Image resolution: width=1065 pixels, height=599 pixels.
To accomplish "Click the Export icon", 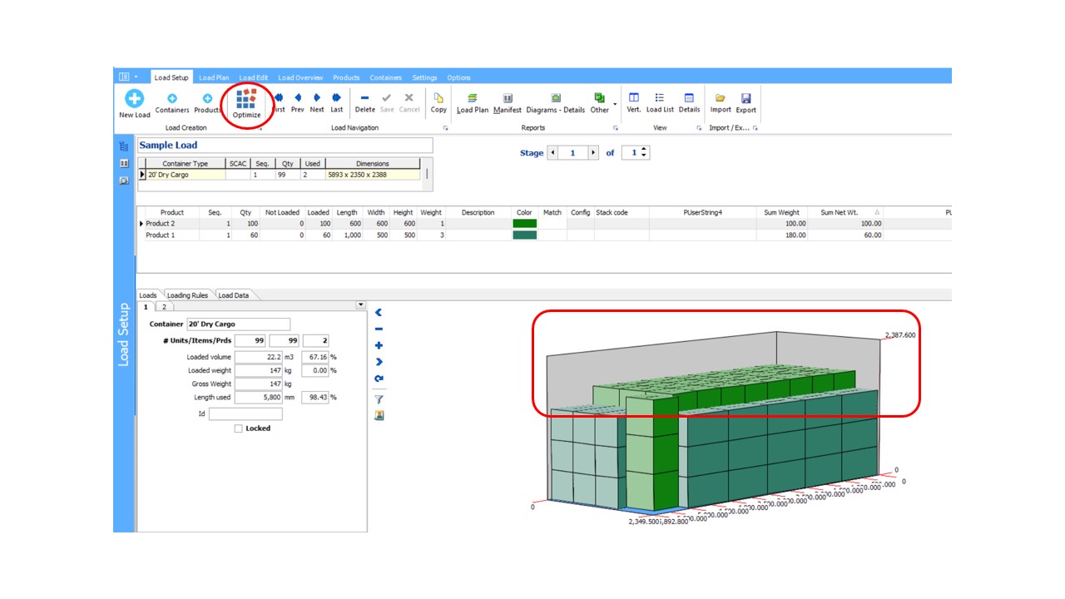I will point(746,98).
